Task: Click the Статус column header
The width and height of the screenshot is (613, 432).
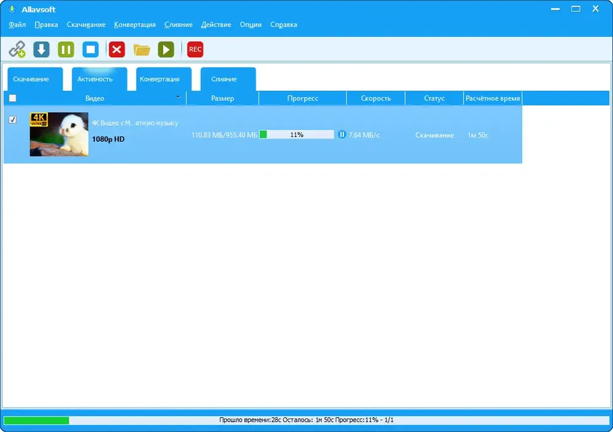Action: [435, 98]
